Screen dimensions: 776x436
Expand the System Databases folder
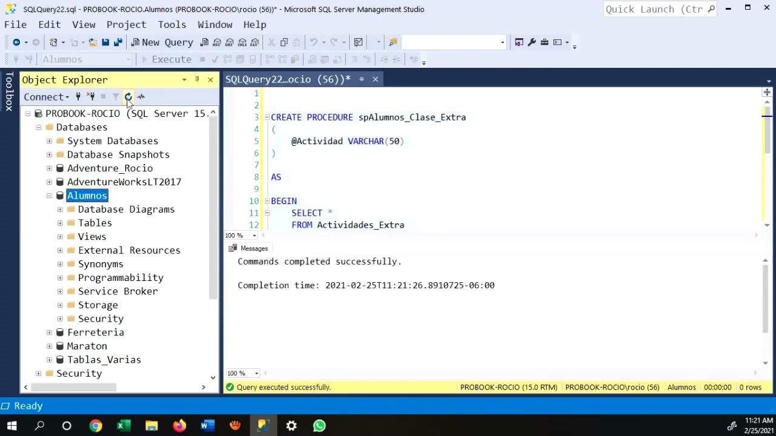pyautogui.click(x=49, y=141)
